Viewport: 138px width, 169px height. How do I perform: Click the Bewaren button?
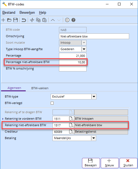(91, 163)
